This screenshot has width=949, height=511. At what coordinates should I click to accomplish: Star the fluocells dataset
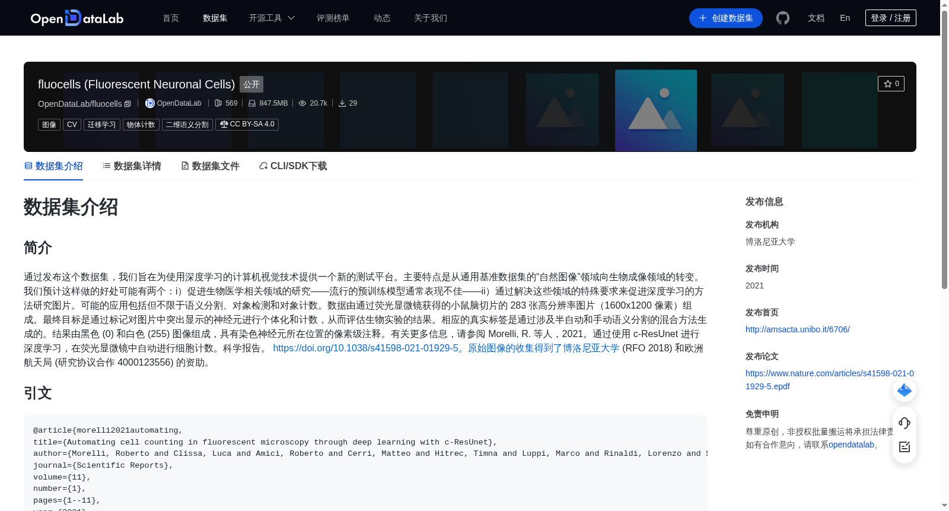891,84
